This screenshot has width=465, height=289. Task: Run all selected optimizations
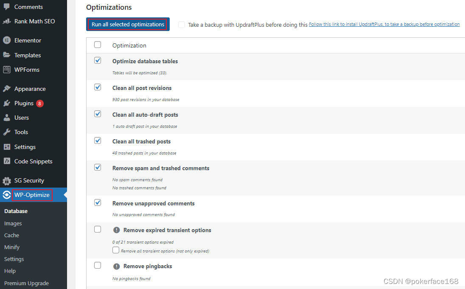coord(128,25)
